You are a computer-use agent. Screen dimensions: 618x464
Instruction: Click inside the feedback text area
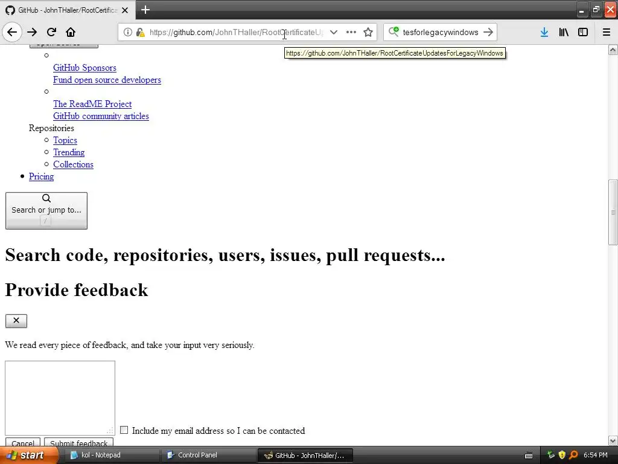[60, 398]
